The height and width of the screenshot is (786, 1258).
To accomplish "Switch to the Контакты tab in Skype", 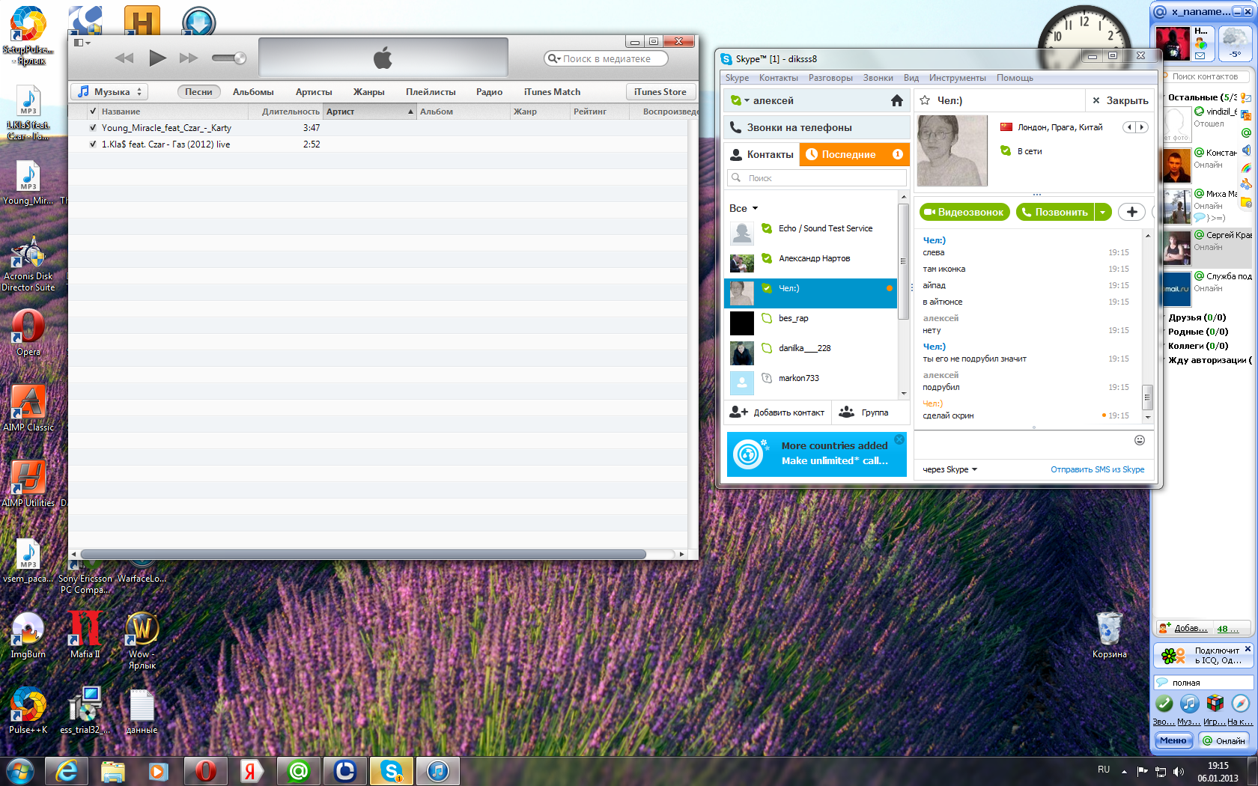I will [x=762, y=154].
